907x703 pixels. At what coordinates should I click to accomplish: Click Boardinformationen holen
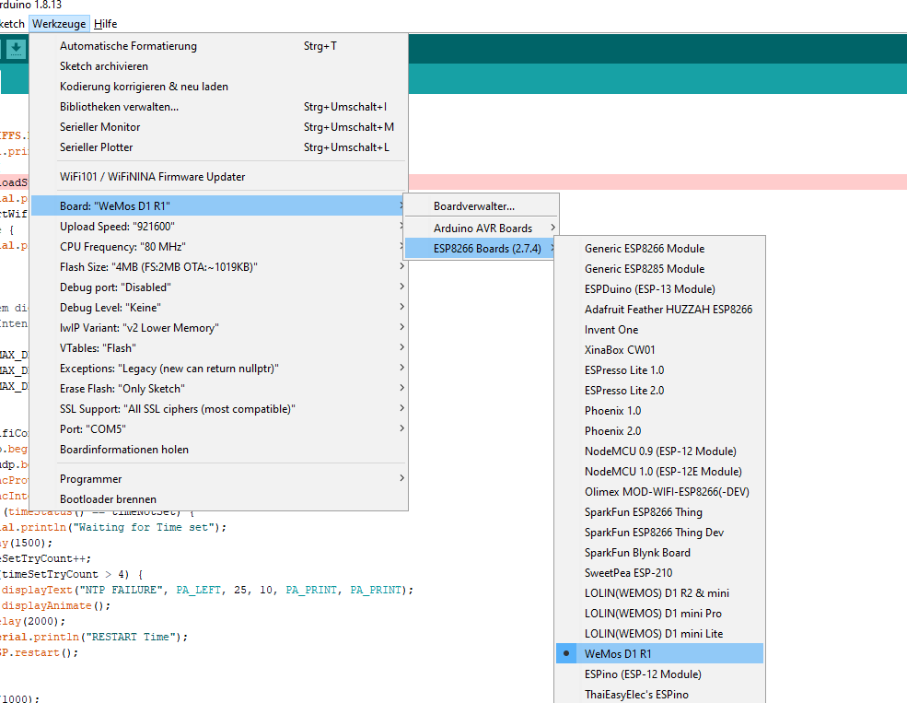(124, 450)
